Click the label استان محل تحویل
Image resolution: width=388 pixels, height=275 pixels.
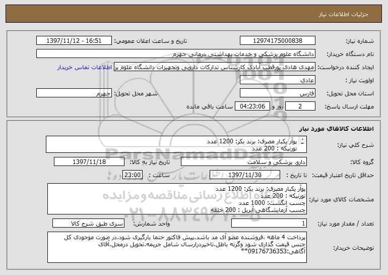click(x=350, y=94)
